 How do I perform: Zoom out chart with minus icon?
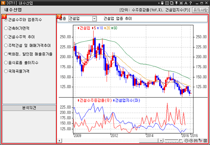click(x=186, y=141)
